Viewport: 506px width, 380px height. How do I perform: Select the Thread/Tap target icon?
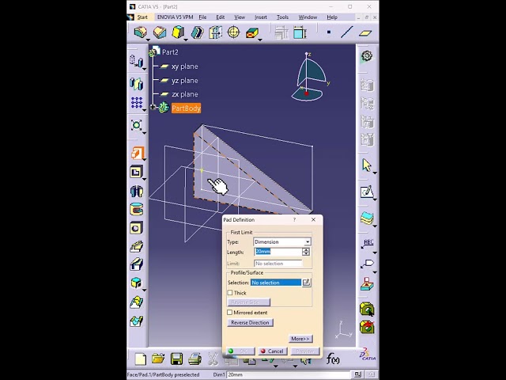click(x=234, y=32)
